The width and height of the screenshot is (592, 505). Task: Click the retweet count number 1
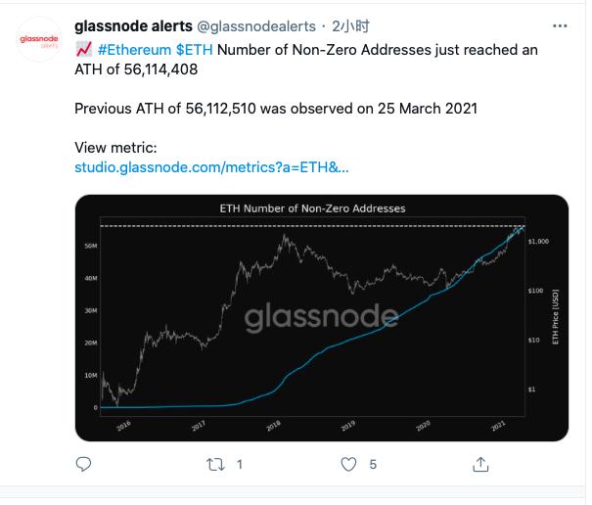click(240, 465)
